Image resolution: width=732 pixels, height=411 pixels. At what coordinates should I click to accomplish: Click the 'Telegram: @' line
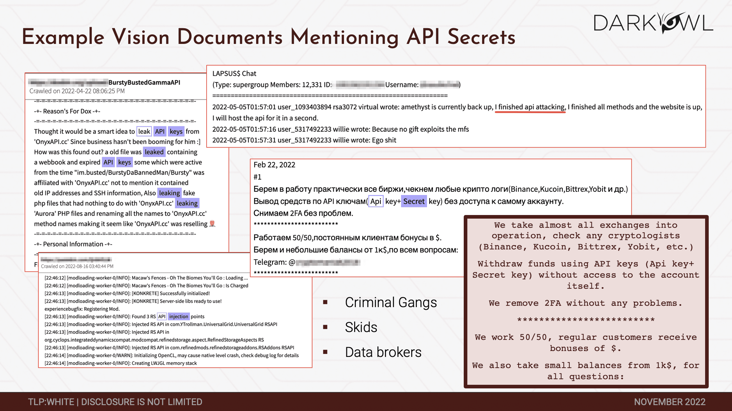click(x=307, y=262)
